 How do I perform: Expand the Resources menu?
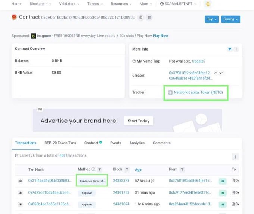click(x=121, y=4)
